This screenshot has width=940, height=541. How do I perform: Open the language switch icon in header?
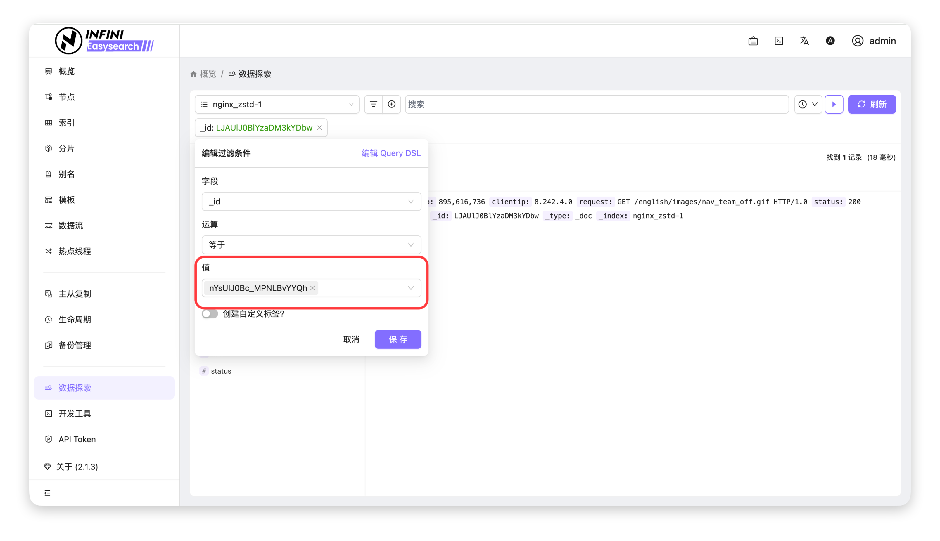(x=804, y=41)
